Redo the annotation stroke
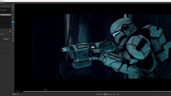This screenshot has height=96, width=171. click(13, 35)
